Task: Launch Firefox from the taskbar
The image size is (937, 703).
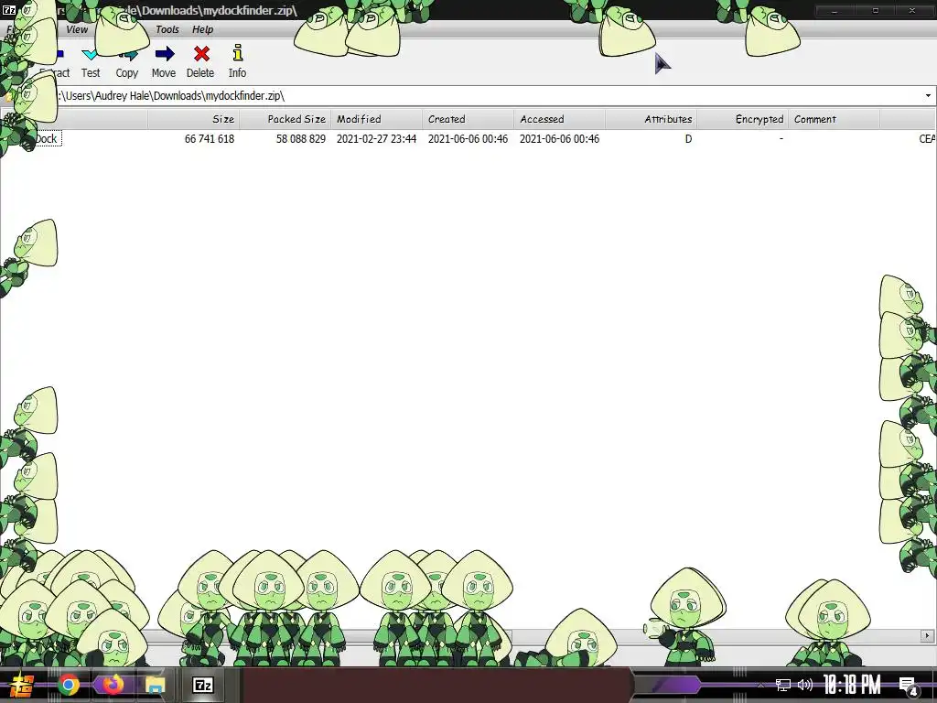Action: click(x=112, y=685)
